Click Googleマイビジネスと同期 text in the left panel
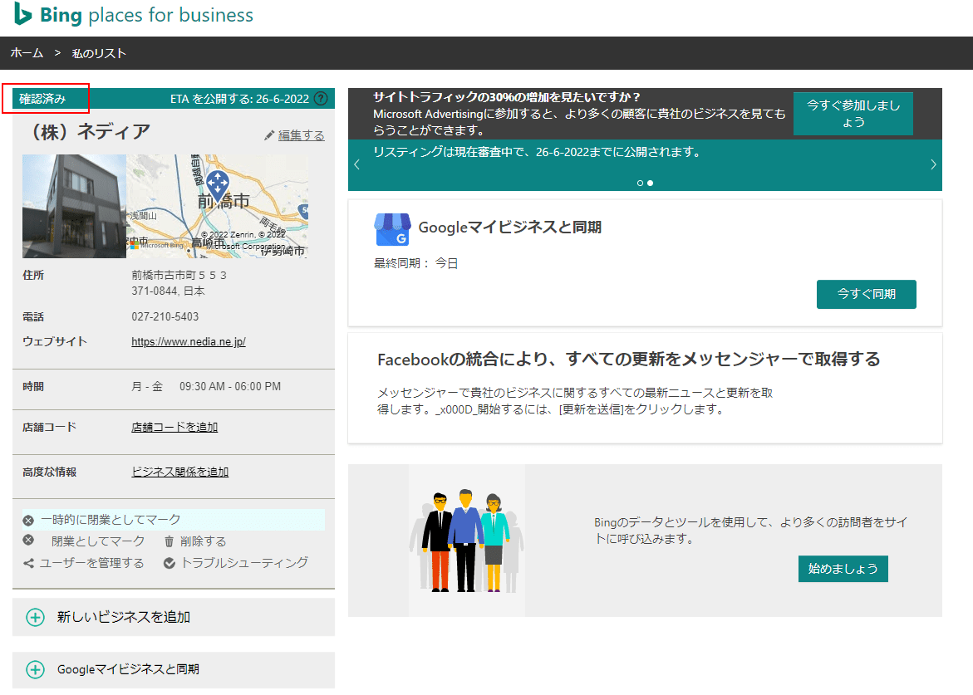Viewport: 973px width, 695px height. pyautogui.click(x=128, y=669)
